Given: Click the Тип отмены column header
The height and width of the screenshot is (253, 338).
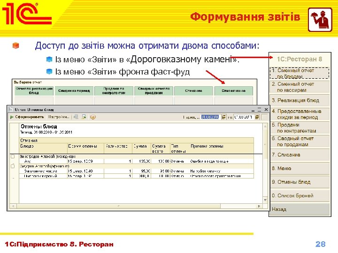Looking at the screenshot, I should click(x=179, y=148).
